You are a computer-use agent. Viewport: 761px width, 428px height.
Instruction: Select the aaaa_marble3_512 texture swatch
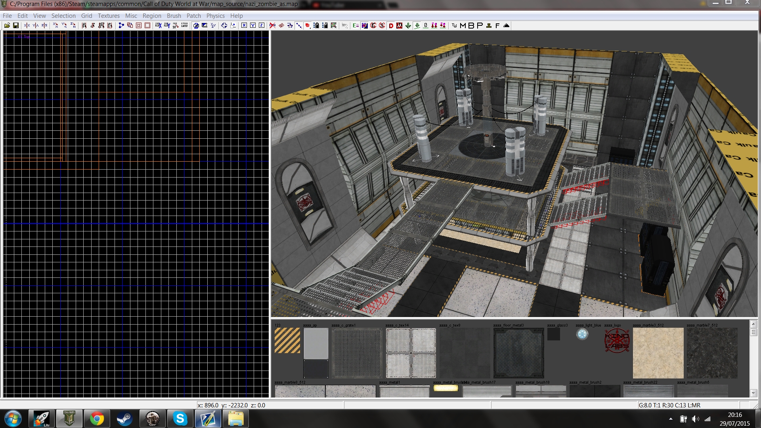coord(658,353)
